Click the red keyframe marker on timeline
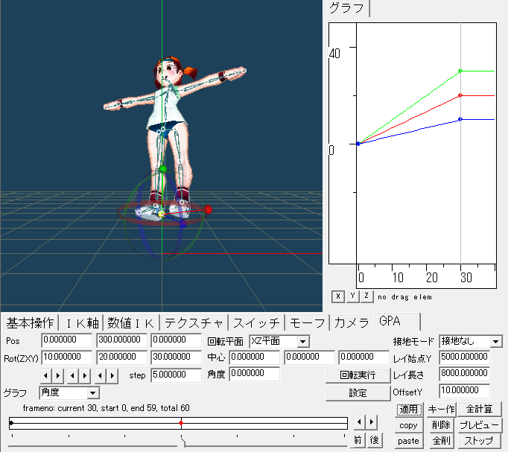The width and height of the screenshot is (508, 452). point(181,423)
